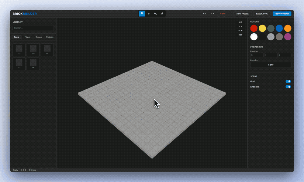Click the library Search field
Image resolution: width=304 pixels, height=182 pixels.
[x=33, y=28]
